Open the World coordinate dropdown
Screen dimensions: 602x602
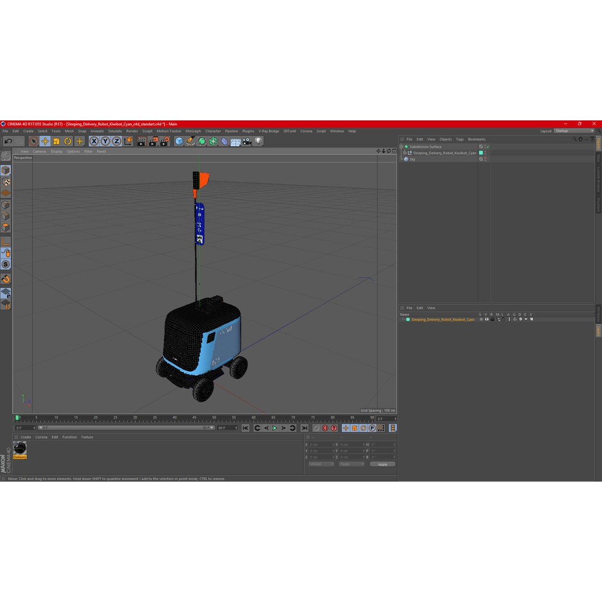point(322,464)
